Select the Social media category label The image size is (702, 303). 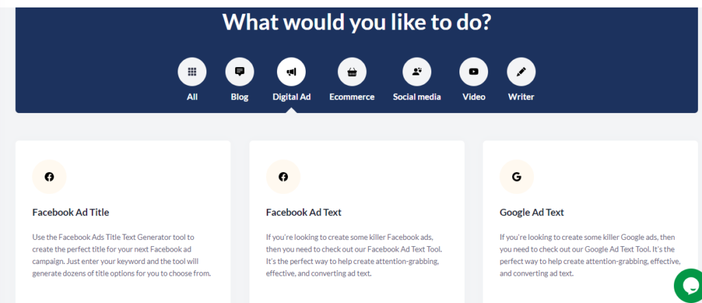(417, 97)
